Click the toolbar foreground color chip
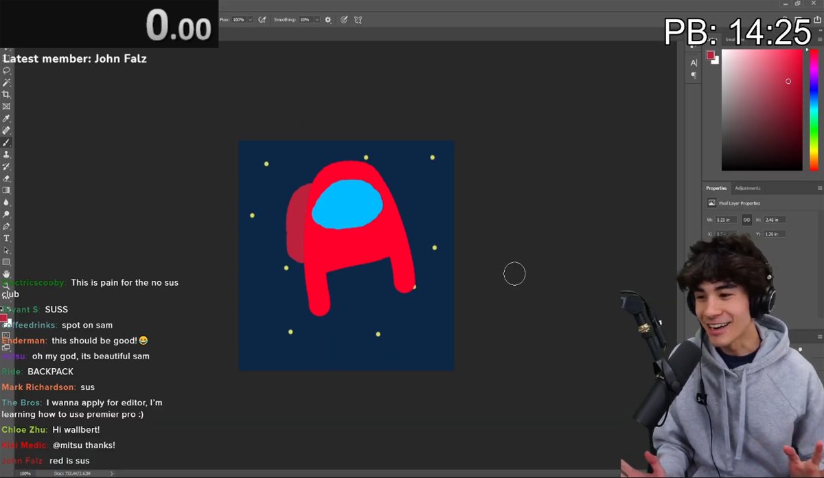 click(3, 319)
